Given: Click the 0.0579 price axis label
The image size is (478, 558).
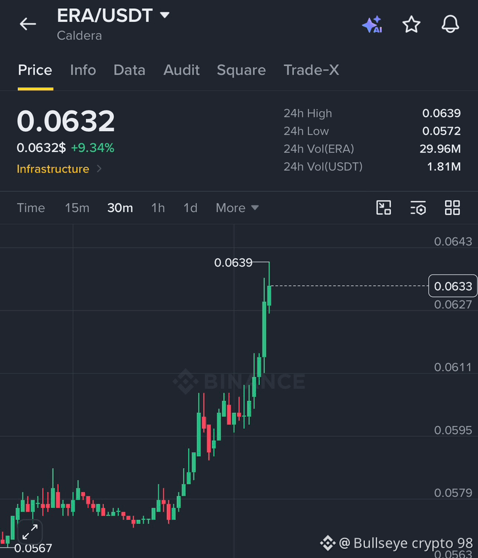Looking at the screenshot, I should pos(453,493).
